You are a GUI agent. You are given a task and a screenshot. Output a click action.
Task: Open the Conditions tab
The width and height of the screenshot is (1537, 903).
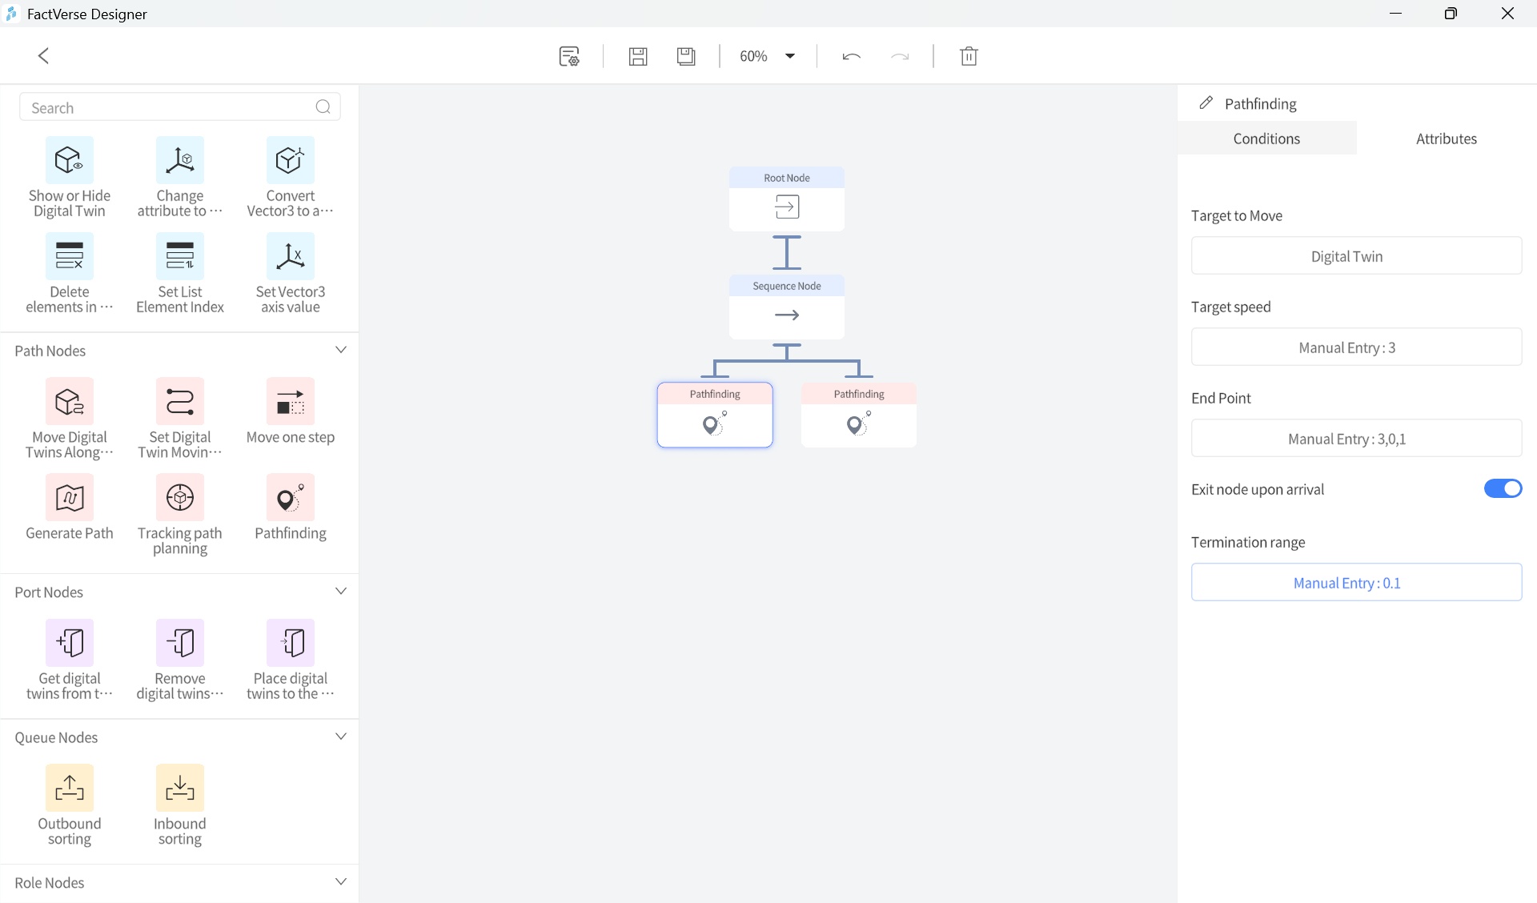1266,138
